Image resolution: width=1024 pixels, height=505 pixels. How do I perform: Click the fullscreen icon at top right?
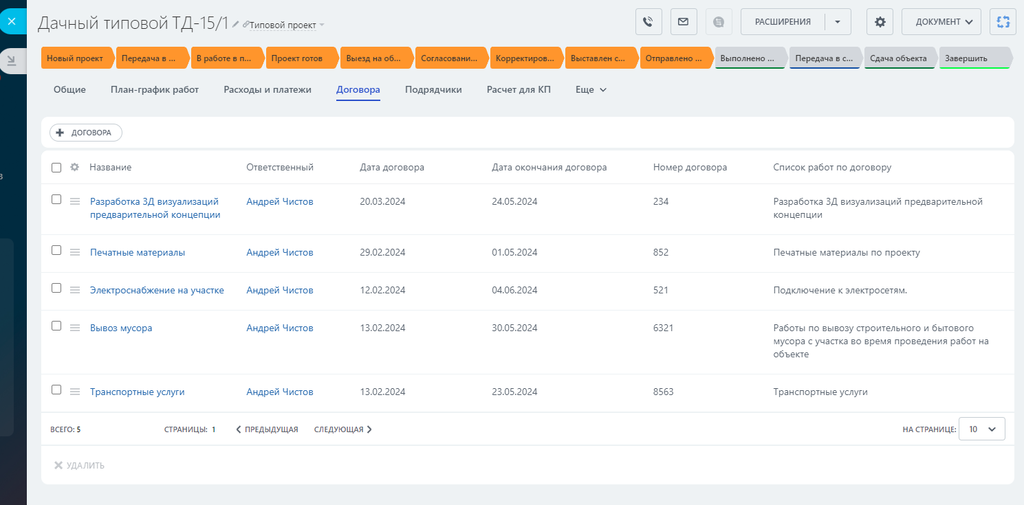pos(1003,21)
